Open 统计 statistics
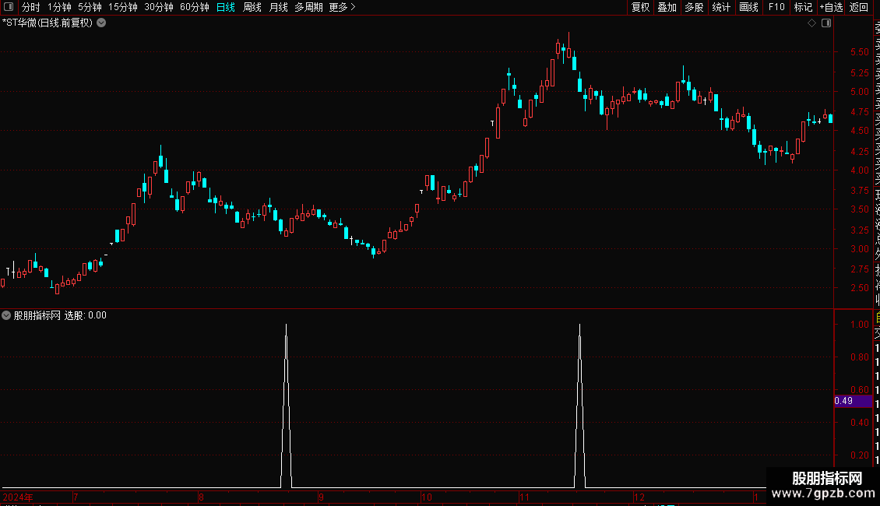 (x=721, y=7)
